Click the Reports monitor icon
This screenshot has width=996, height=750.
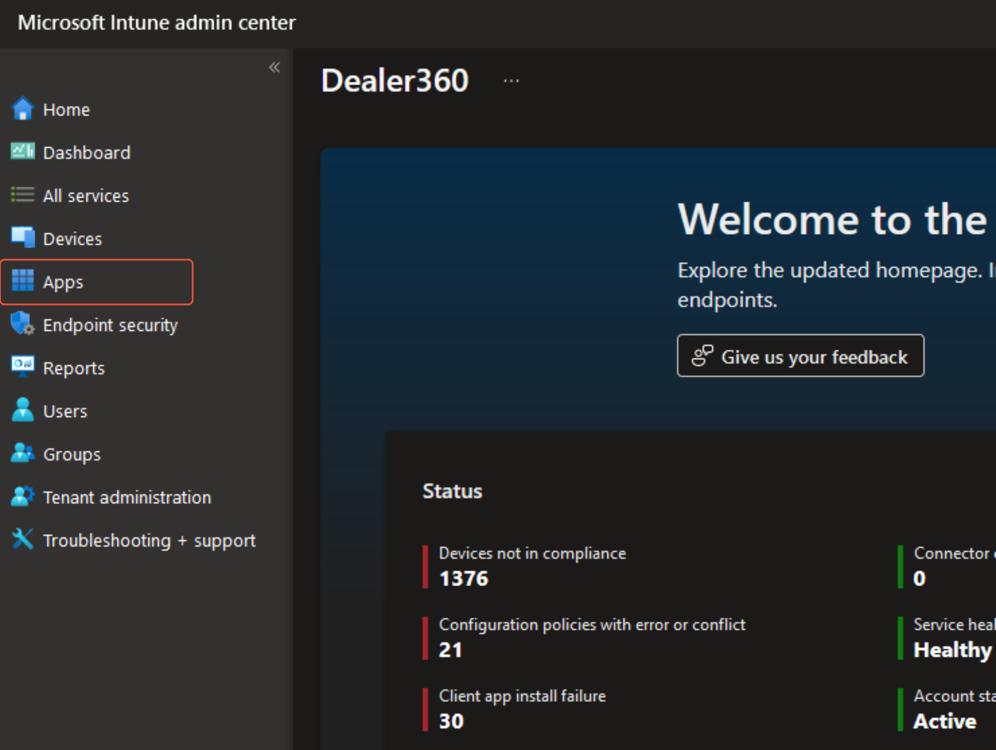tap(22, 367)
